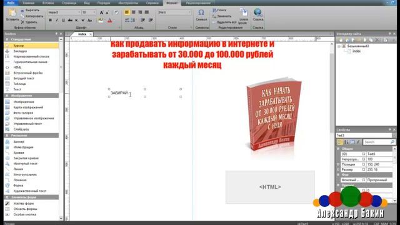Collapse the Стандартные toolbox section
Viewport: 400px width, 225px height.
pos(7,39)
